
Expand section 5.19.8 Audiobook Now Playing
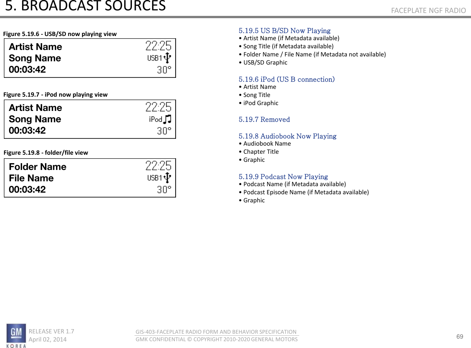coord(287,136)
